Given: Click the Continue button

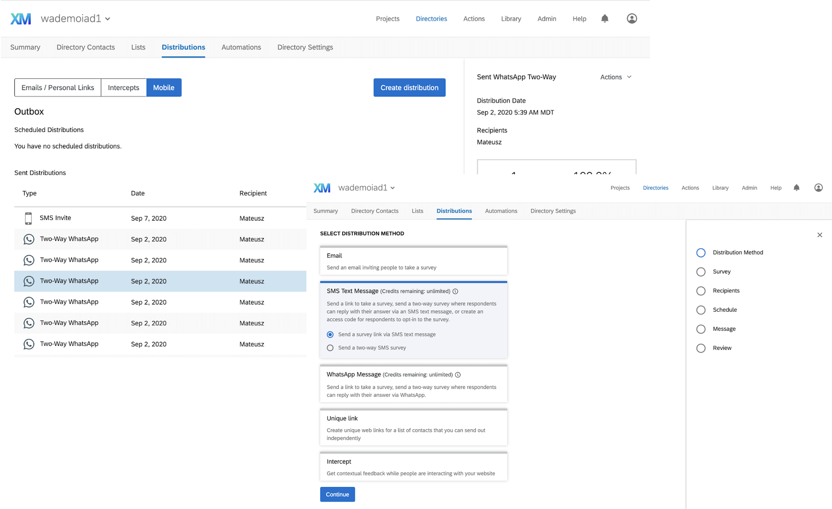Looking at the screenshot, I should [338, 494].
